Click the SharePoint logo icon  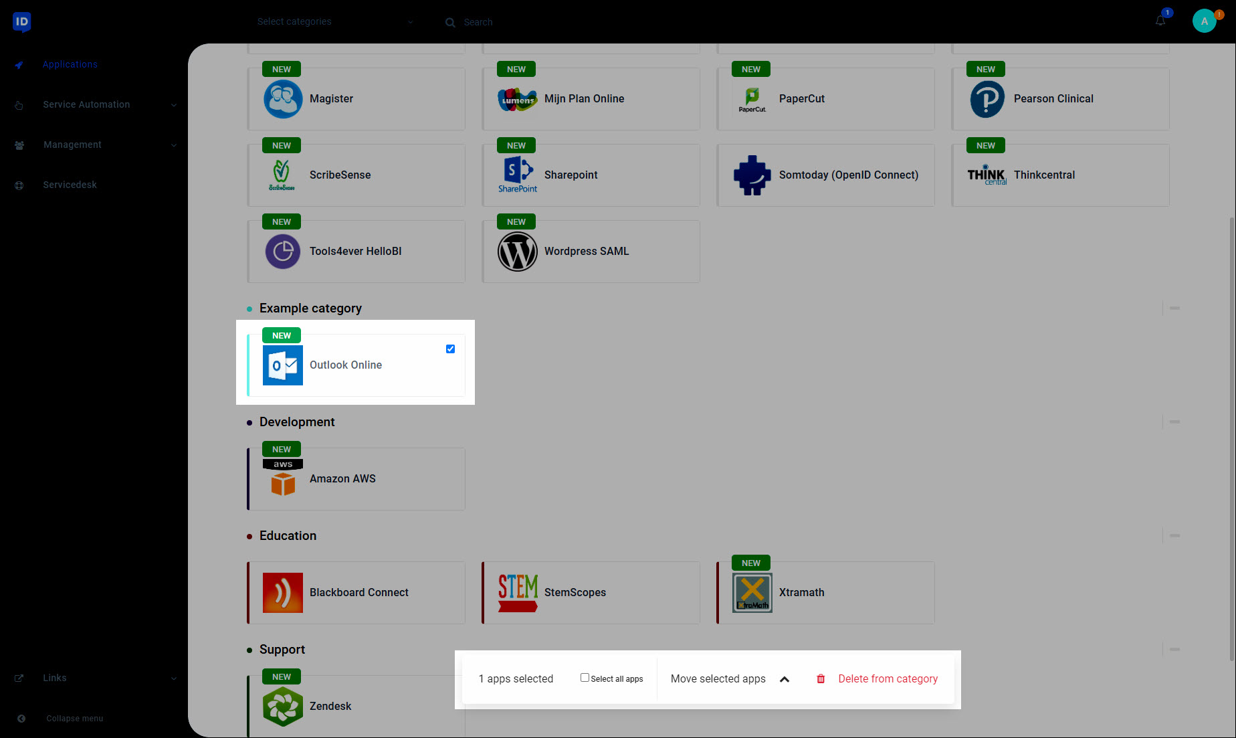pyautogui.click(x=518, y=175)
